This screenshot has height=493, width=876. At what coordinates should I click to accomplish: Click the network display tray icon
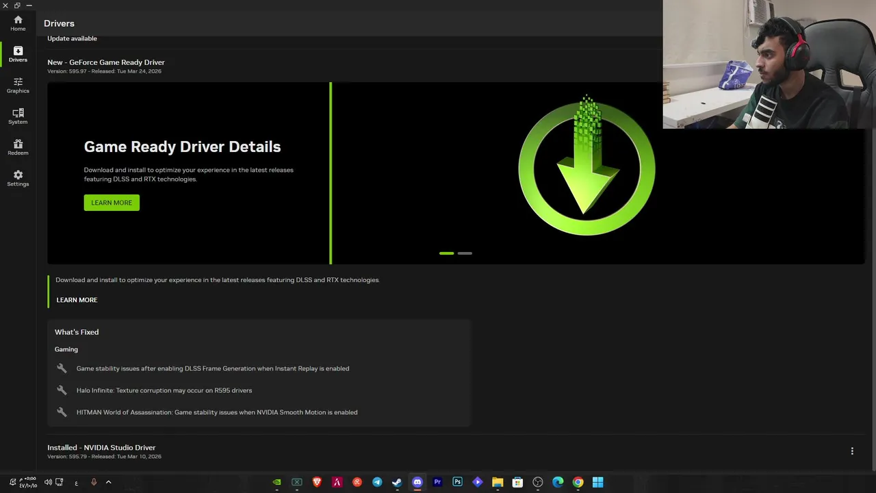[60, 482]
